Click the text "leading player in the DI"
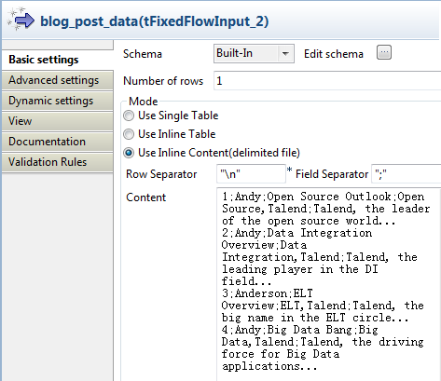Image resolution: width=441 pixels, height=381 pixels. pyautogui.click(x=300, y=269)
